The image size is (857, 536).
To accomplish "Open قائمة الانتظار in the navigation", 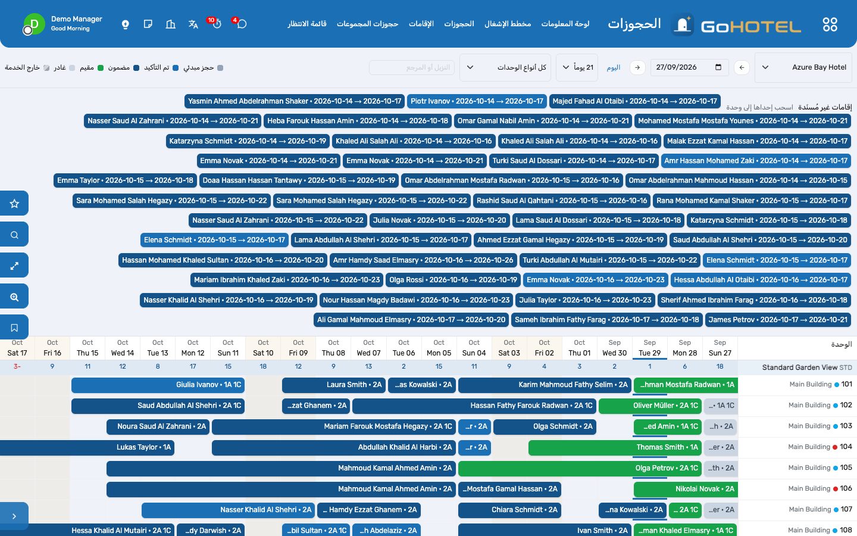I will coord(307,24).
